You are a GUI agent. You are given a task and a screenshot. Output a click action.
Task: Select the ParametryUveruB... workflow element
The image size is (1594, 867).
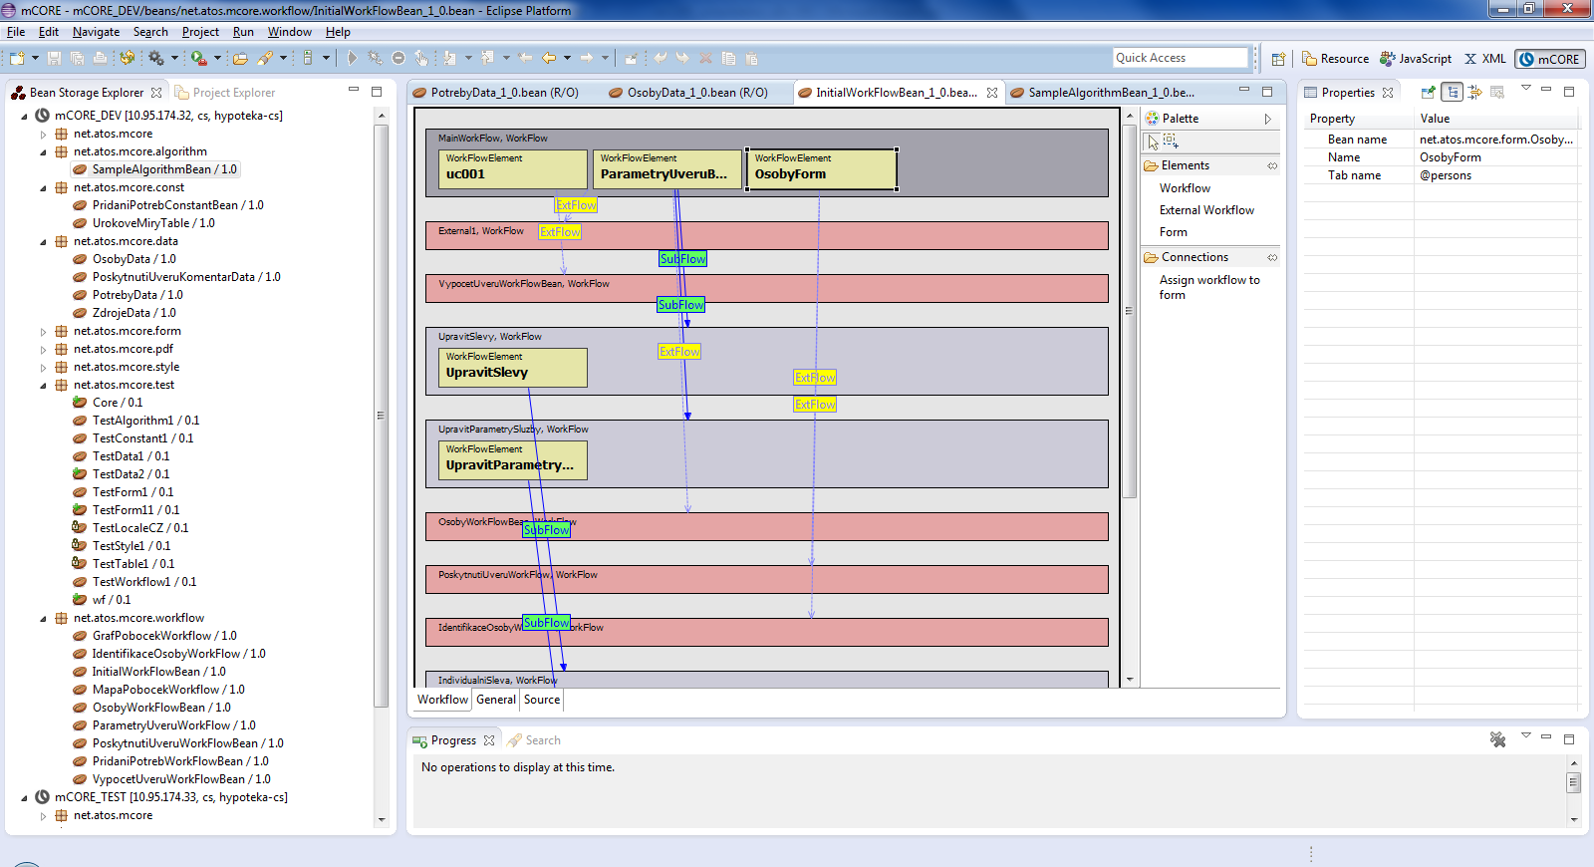(667, 168)
